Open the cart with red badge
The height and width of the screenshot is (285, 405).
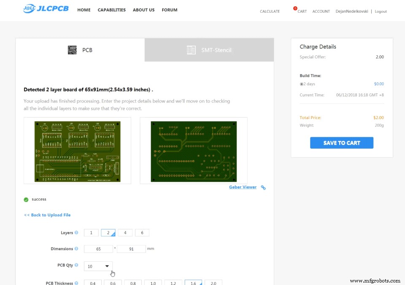click(x=300, y=11)
